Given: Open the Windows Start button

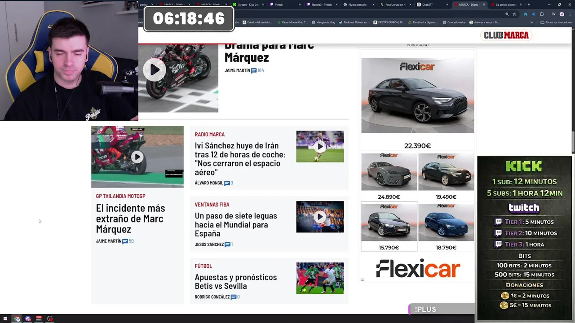Looking at the screenshot, I should pos(5,319).
